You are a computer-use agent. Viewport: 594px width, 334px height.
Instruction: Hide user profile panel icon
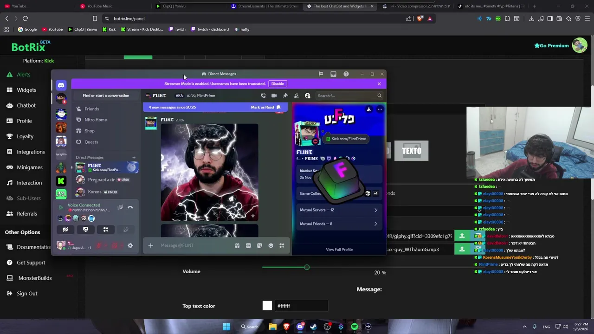point(307,96)
